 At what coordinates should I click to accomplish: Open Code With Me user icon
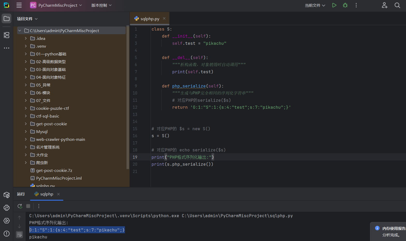pyautogui.click(x=385, y=5)
